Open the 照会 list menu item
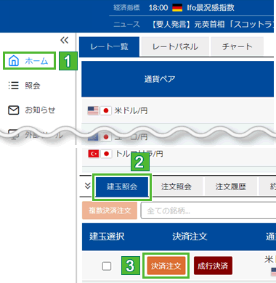Viewport: 276px width, 283px height. (x=24, y=86)
